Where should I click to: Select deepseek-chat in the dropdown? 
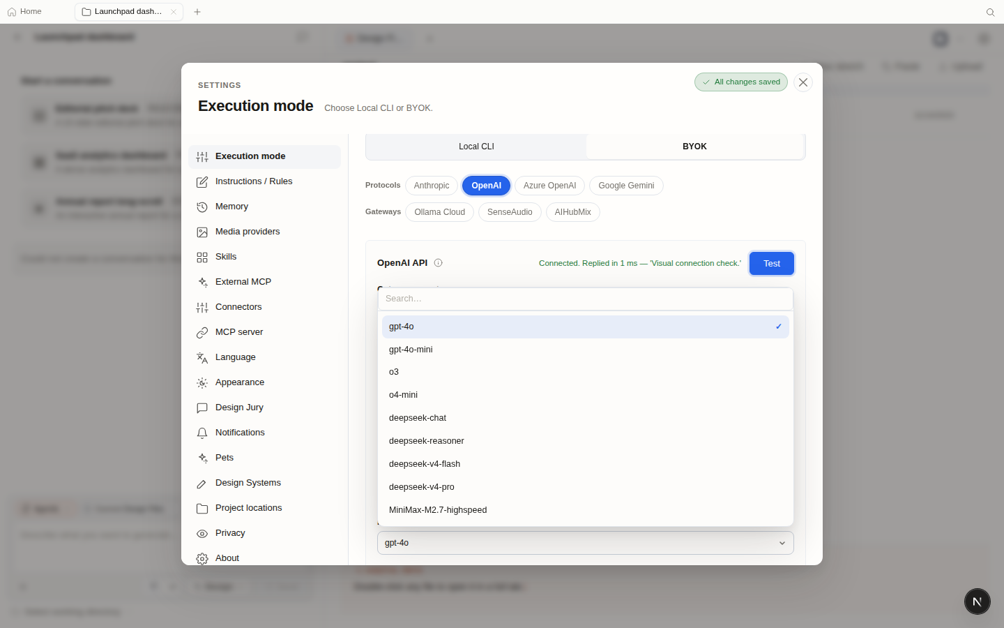[x=586, y=418]
